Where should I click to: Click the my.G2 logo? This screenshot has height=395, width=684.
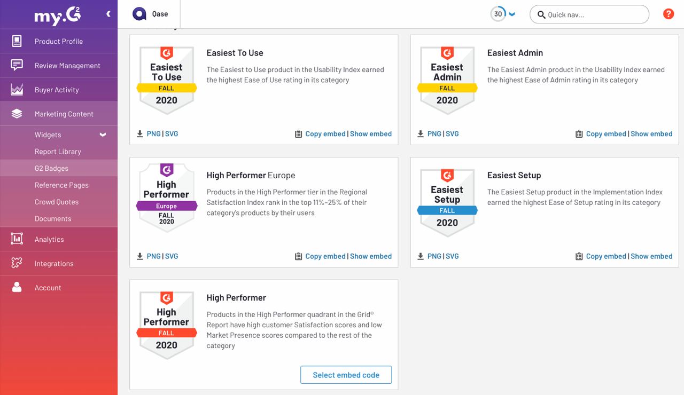click(x=58, y=15)
